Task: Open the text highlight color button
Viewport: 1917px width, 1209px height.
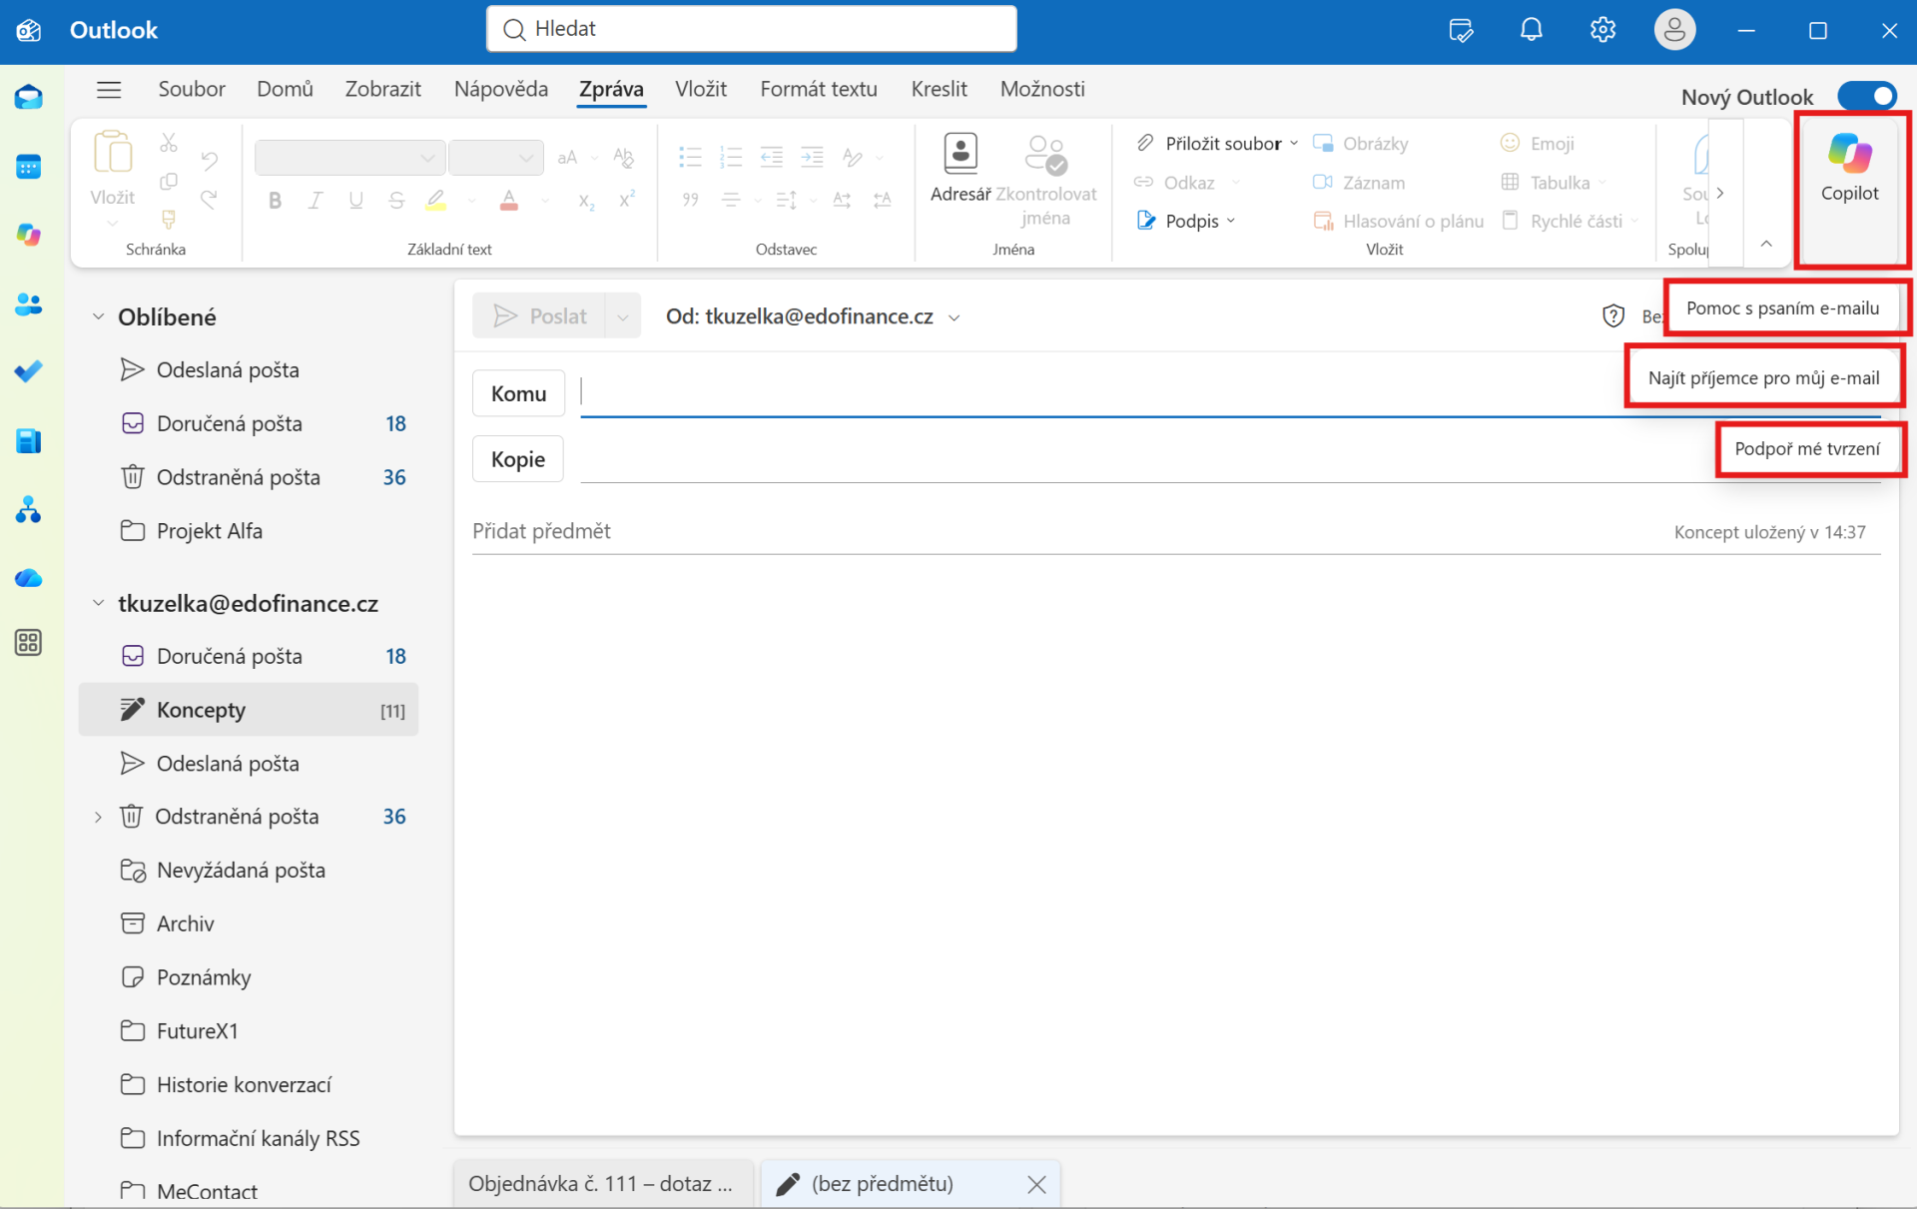Action: point(436,201)
